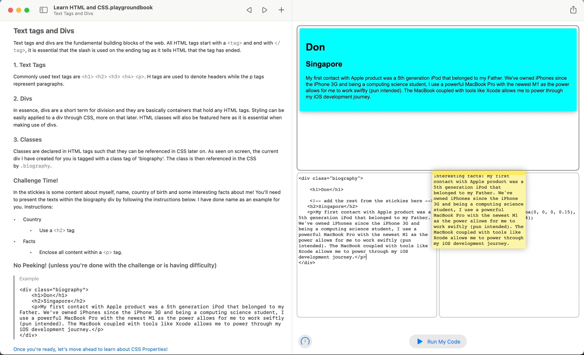Select the yellow sticky note
The image size is (584, 355).
click(479, 210)
